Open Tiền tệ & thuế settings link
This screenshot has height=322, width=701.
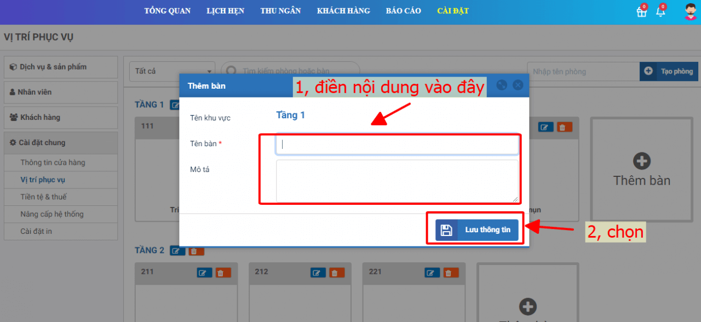click(x=43, y=197)
